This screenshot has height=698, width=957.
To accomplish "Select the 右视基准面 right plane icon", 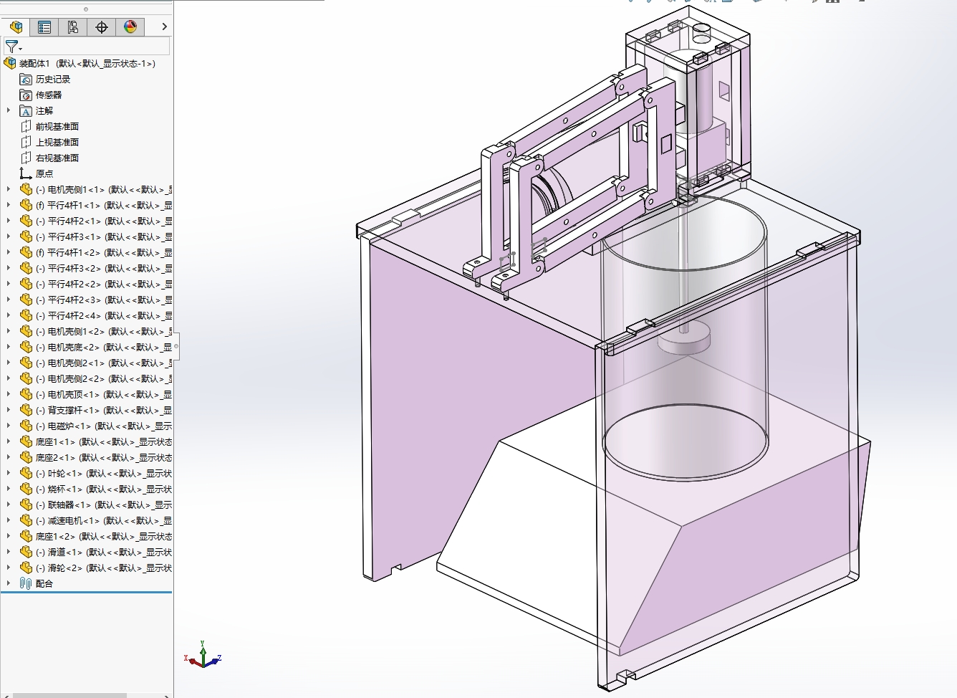I will coord(26,158).
